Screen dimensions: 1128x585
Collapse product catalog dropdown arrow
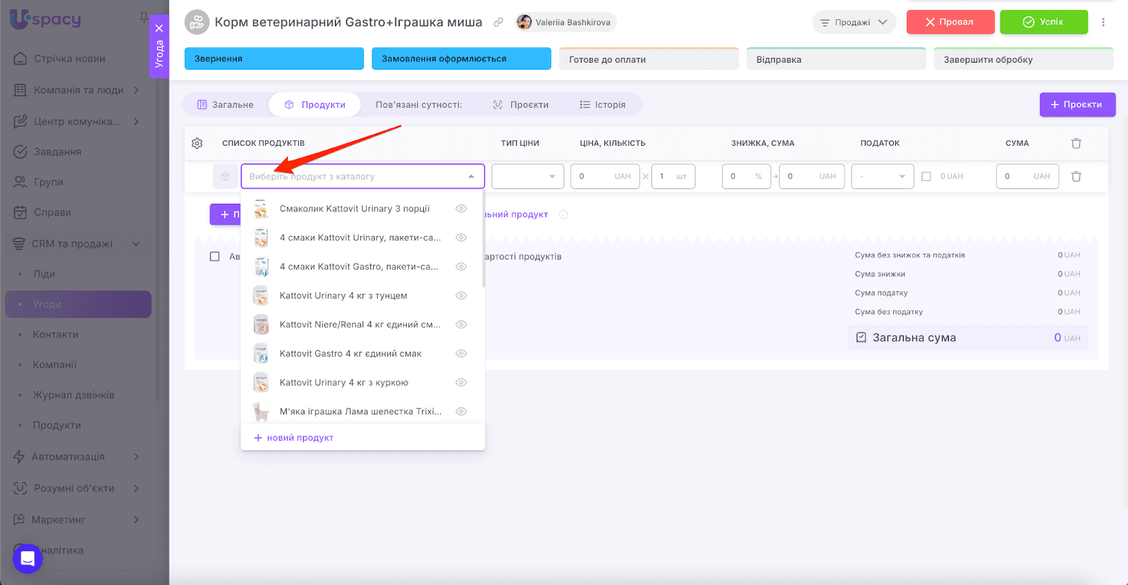472,176
